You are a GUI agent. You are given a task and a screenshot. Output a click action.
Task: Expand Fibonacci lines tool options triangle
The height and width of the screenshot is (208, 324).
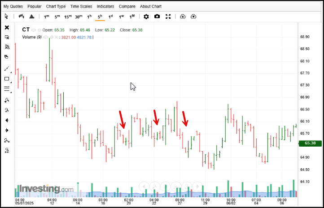(11, 92)
